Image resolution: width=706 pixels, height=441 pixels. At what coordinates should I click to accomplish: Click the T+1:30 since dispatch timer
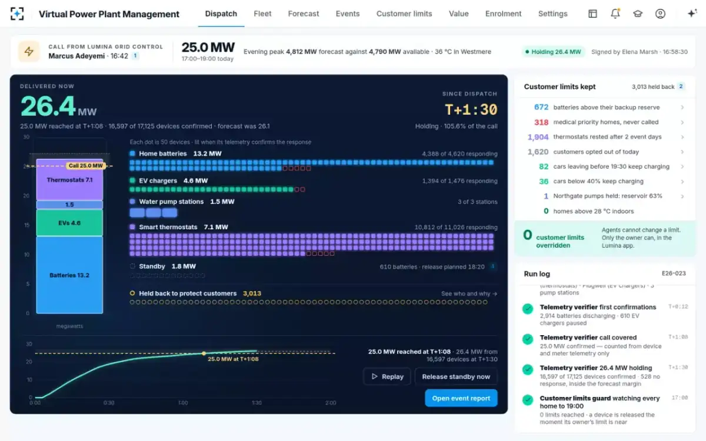click(x=471, y=110)
